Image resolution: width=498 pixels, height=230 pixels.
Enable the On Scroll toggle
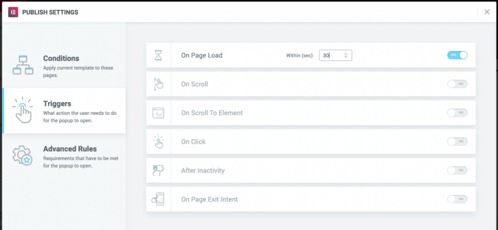point(457,84)
